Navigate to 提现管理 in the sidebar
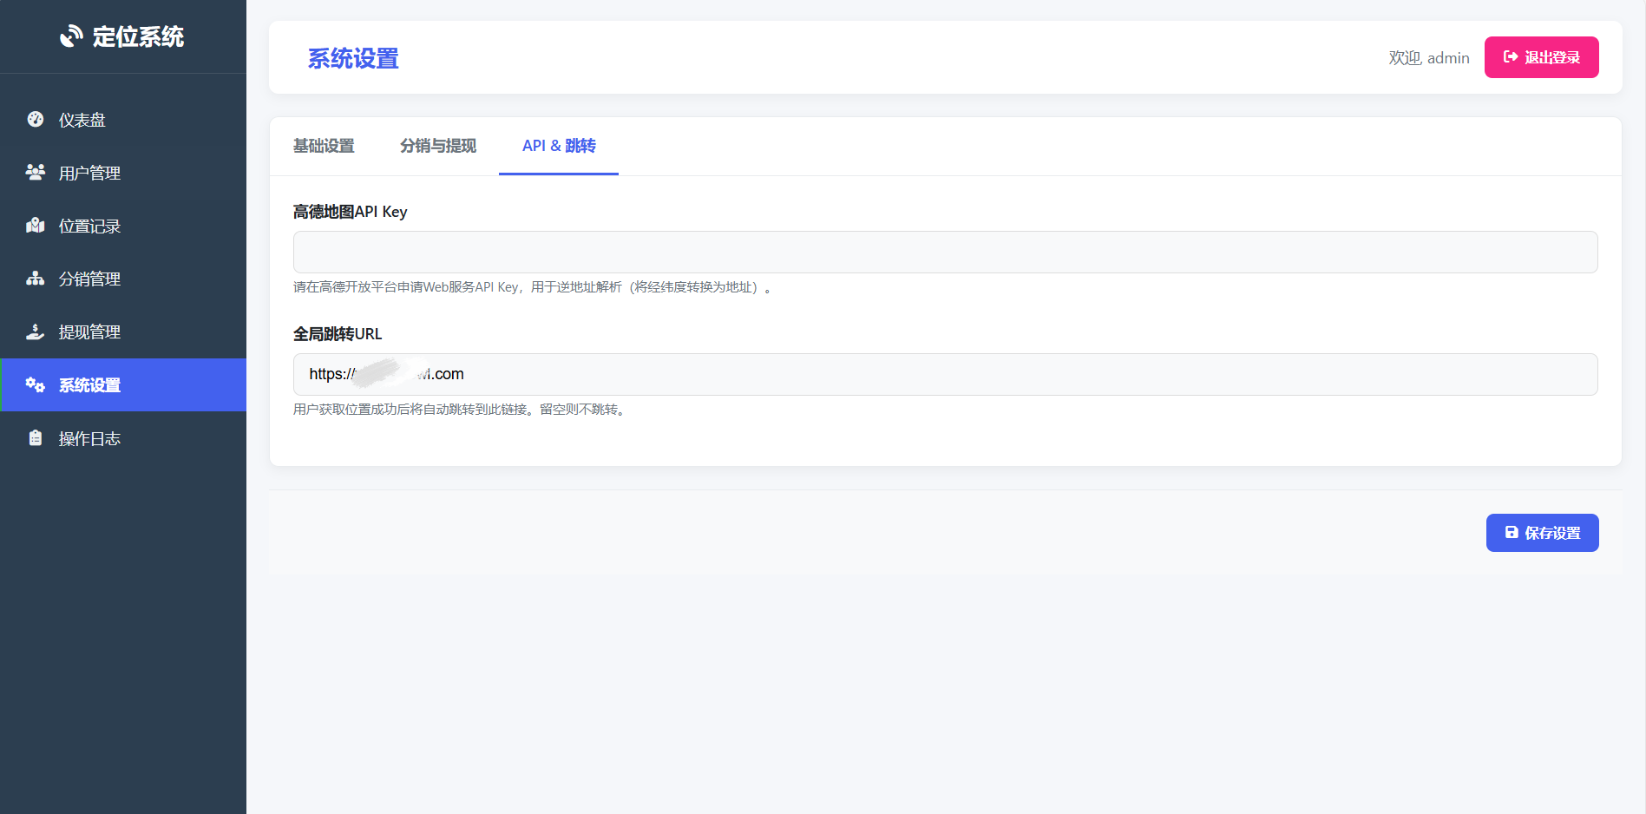Viewport: 1646px width, 814px height. (89, 332)
